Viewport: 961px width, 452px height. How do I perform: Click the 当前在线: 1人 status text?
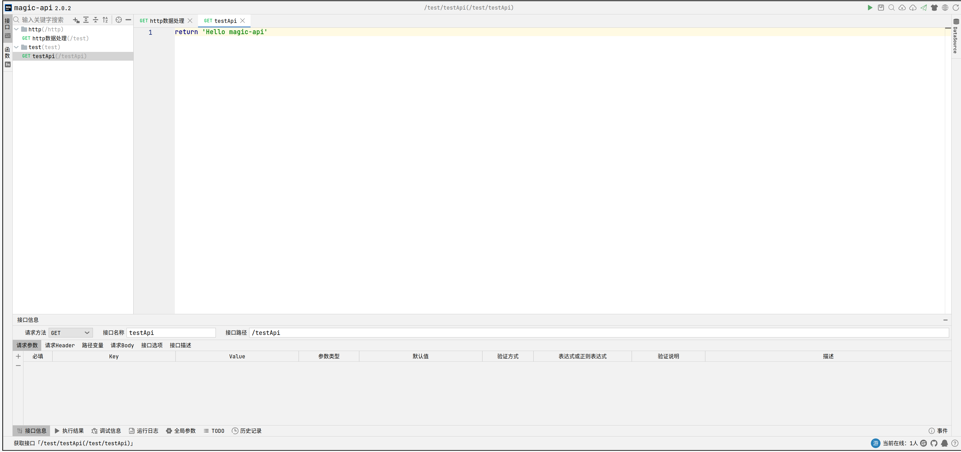900,443
